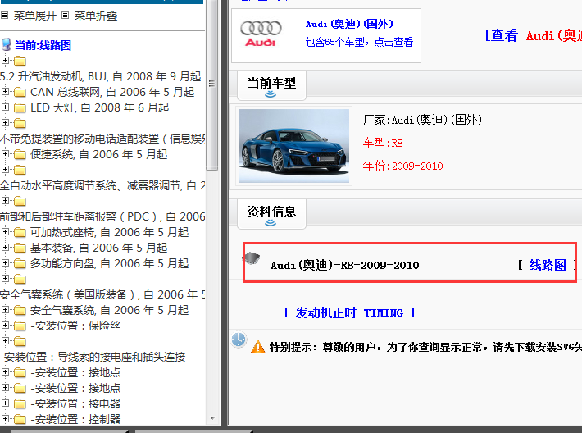This screenshot has height=433, width=582.
Task: Select tree item 安全气囊系统（美国版装备）
Action: tap(102, 294)
